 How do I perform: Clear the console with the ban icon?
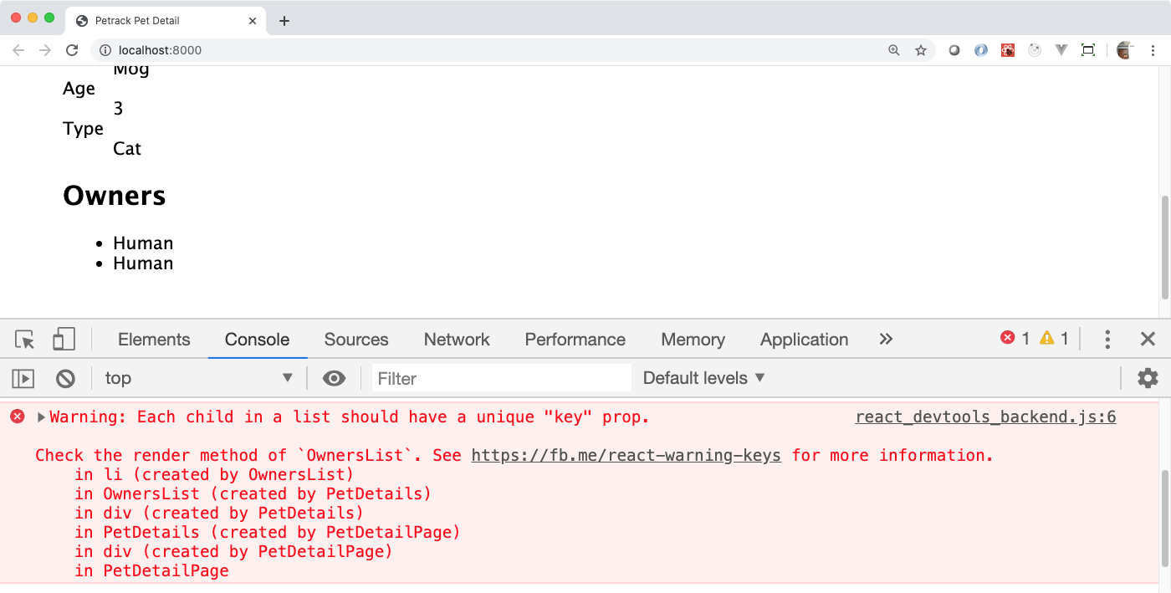click(65, 379)
